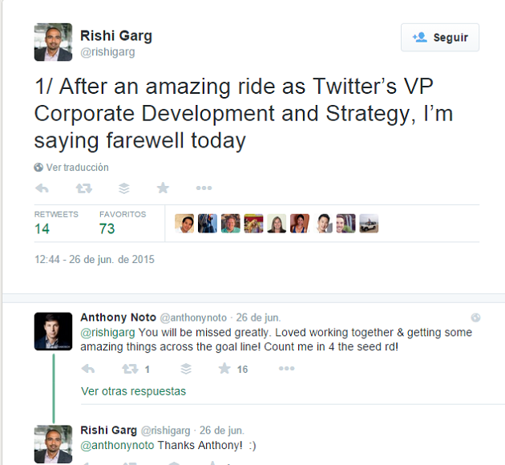View the 14 retweets count
The image size is (505, 465).
(42, 228)
